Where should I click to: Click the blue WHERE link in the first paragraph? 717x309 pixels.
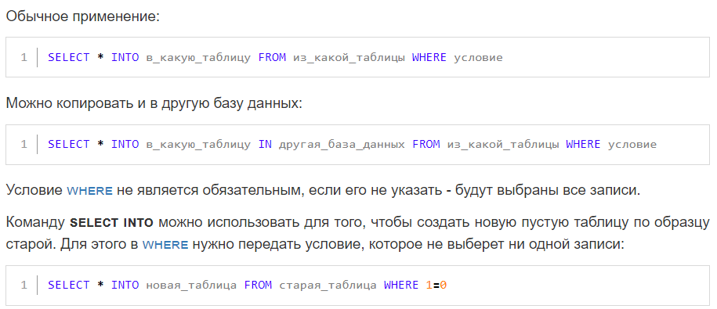89,191
